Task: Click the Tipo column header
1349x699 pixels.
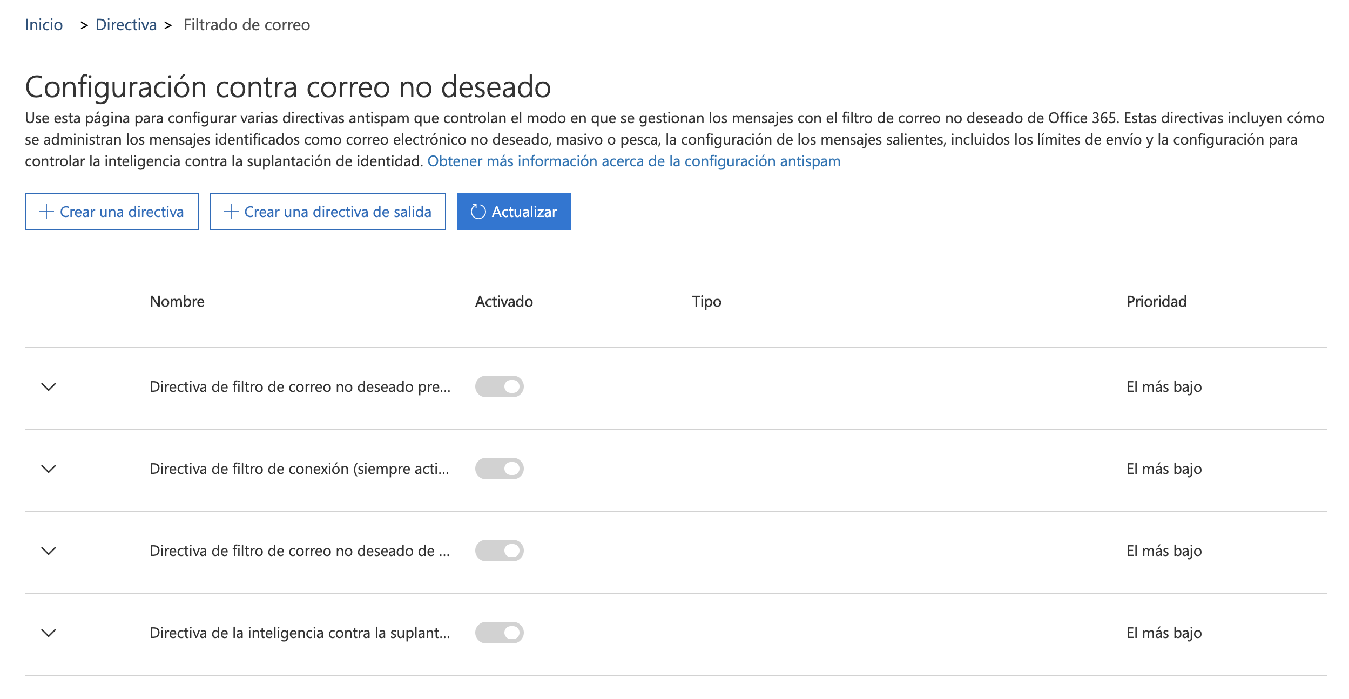Action: 706,302
